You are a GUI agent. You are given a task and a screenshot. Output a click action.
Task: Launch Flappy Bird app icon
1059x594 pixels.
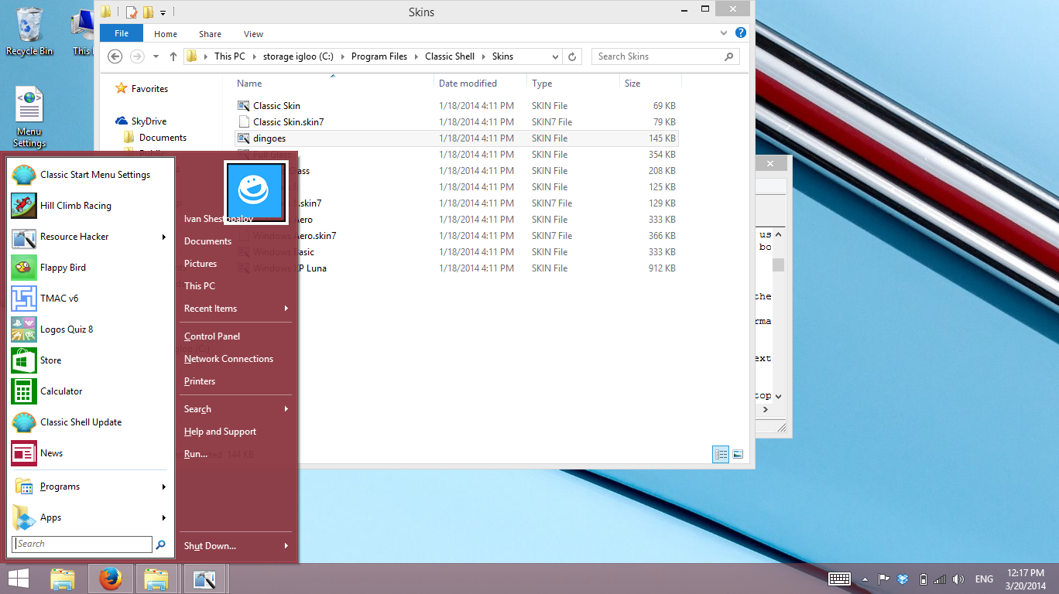pos(63,268)
